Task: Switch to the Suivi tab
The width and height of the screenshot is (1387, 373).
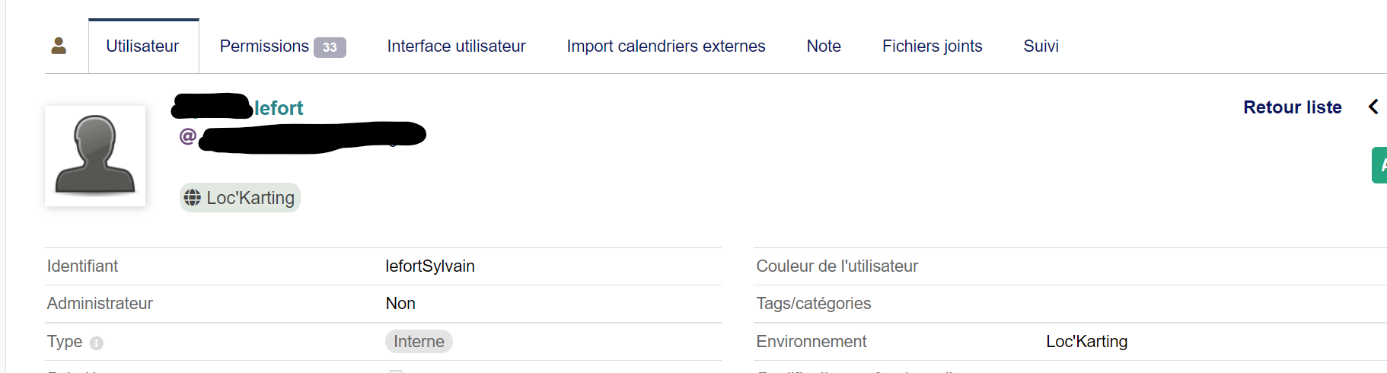Action: pyautogui.click(x=1041, y=46)
